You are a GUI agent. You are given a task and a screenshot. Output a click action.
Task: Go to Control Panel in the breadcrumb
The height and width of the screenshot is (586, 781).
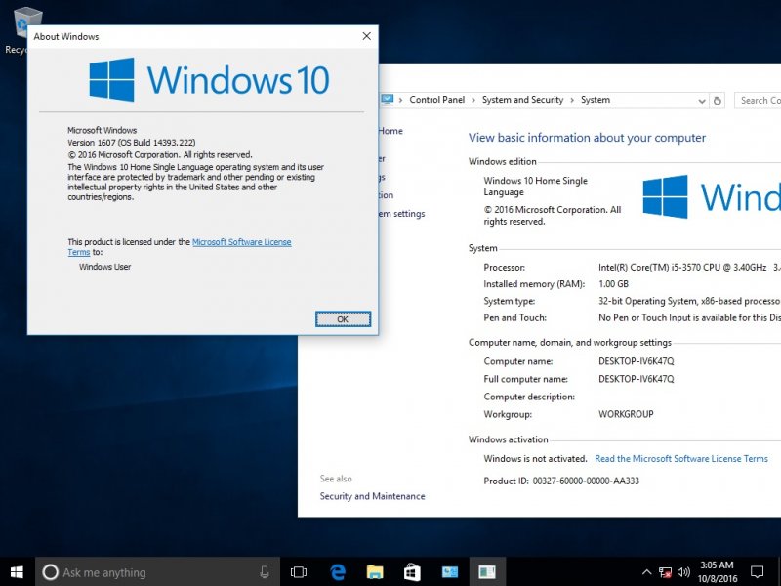[x=436, y=100]
